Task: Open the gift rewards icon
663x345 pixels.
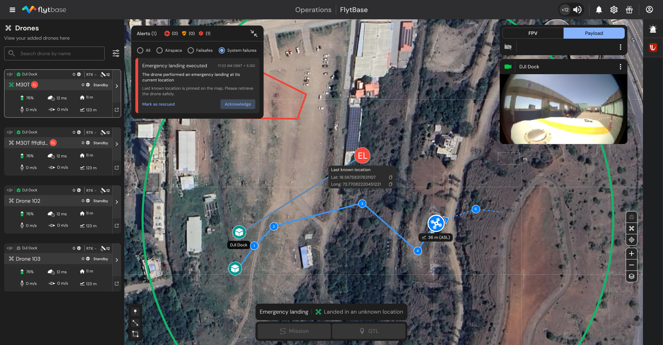Action: pyautogui.click(x=629, y=10)
